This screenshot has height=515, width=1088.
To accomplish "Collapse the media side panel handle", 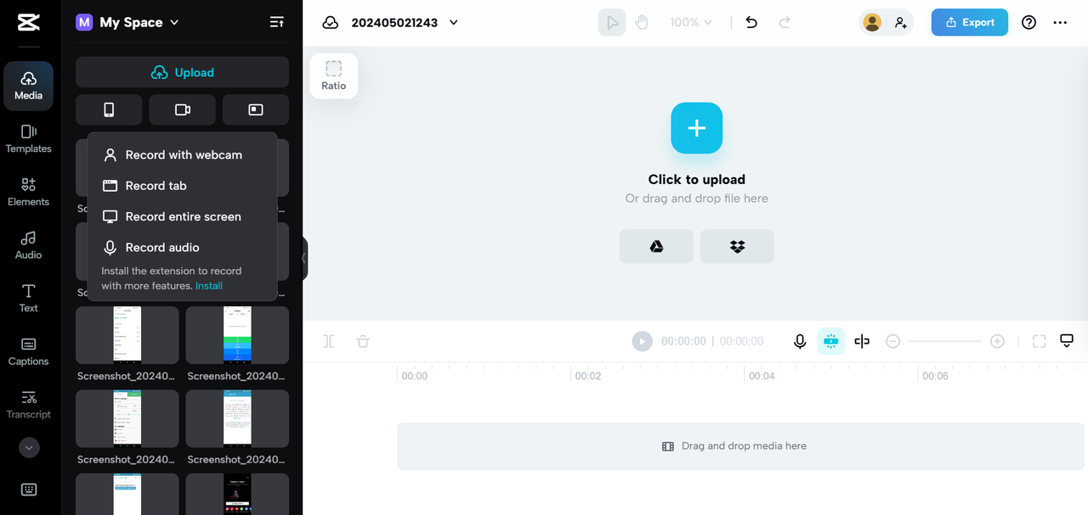I will [304, 258].
